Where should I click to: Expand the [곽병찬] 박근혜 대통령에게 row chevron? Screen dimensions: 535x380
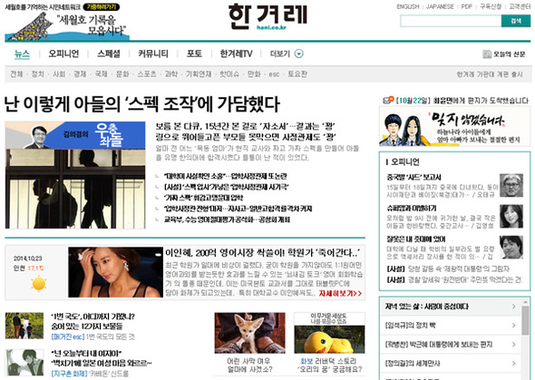pyautogui.click(x=513, y=345)
